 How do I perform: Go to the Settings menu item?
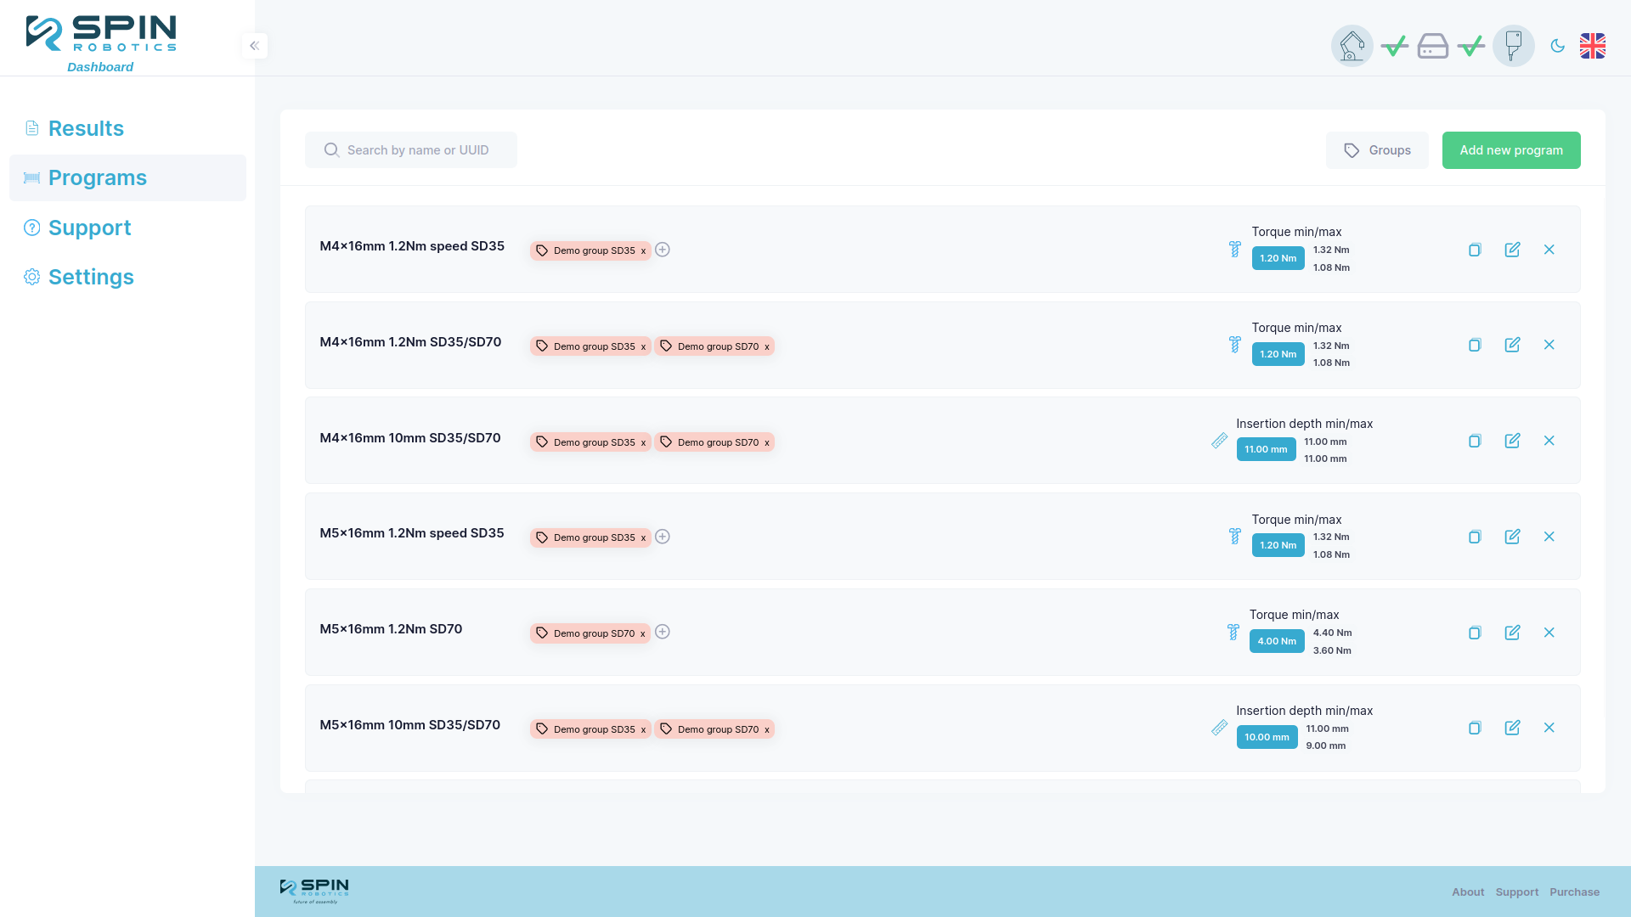pos(91,277)
